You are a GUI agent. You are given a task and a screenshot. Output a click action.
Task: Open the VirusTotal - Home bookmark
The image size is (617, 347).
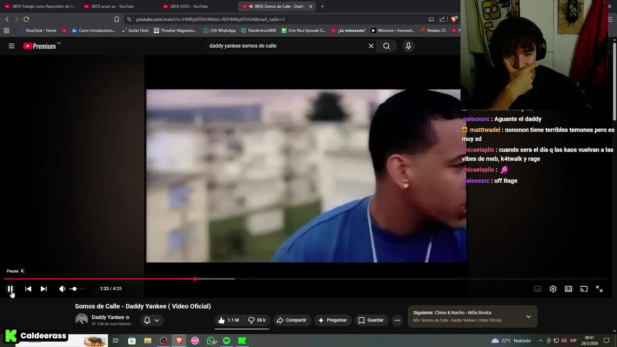pos(38,30)
